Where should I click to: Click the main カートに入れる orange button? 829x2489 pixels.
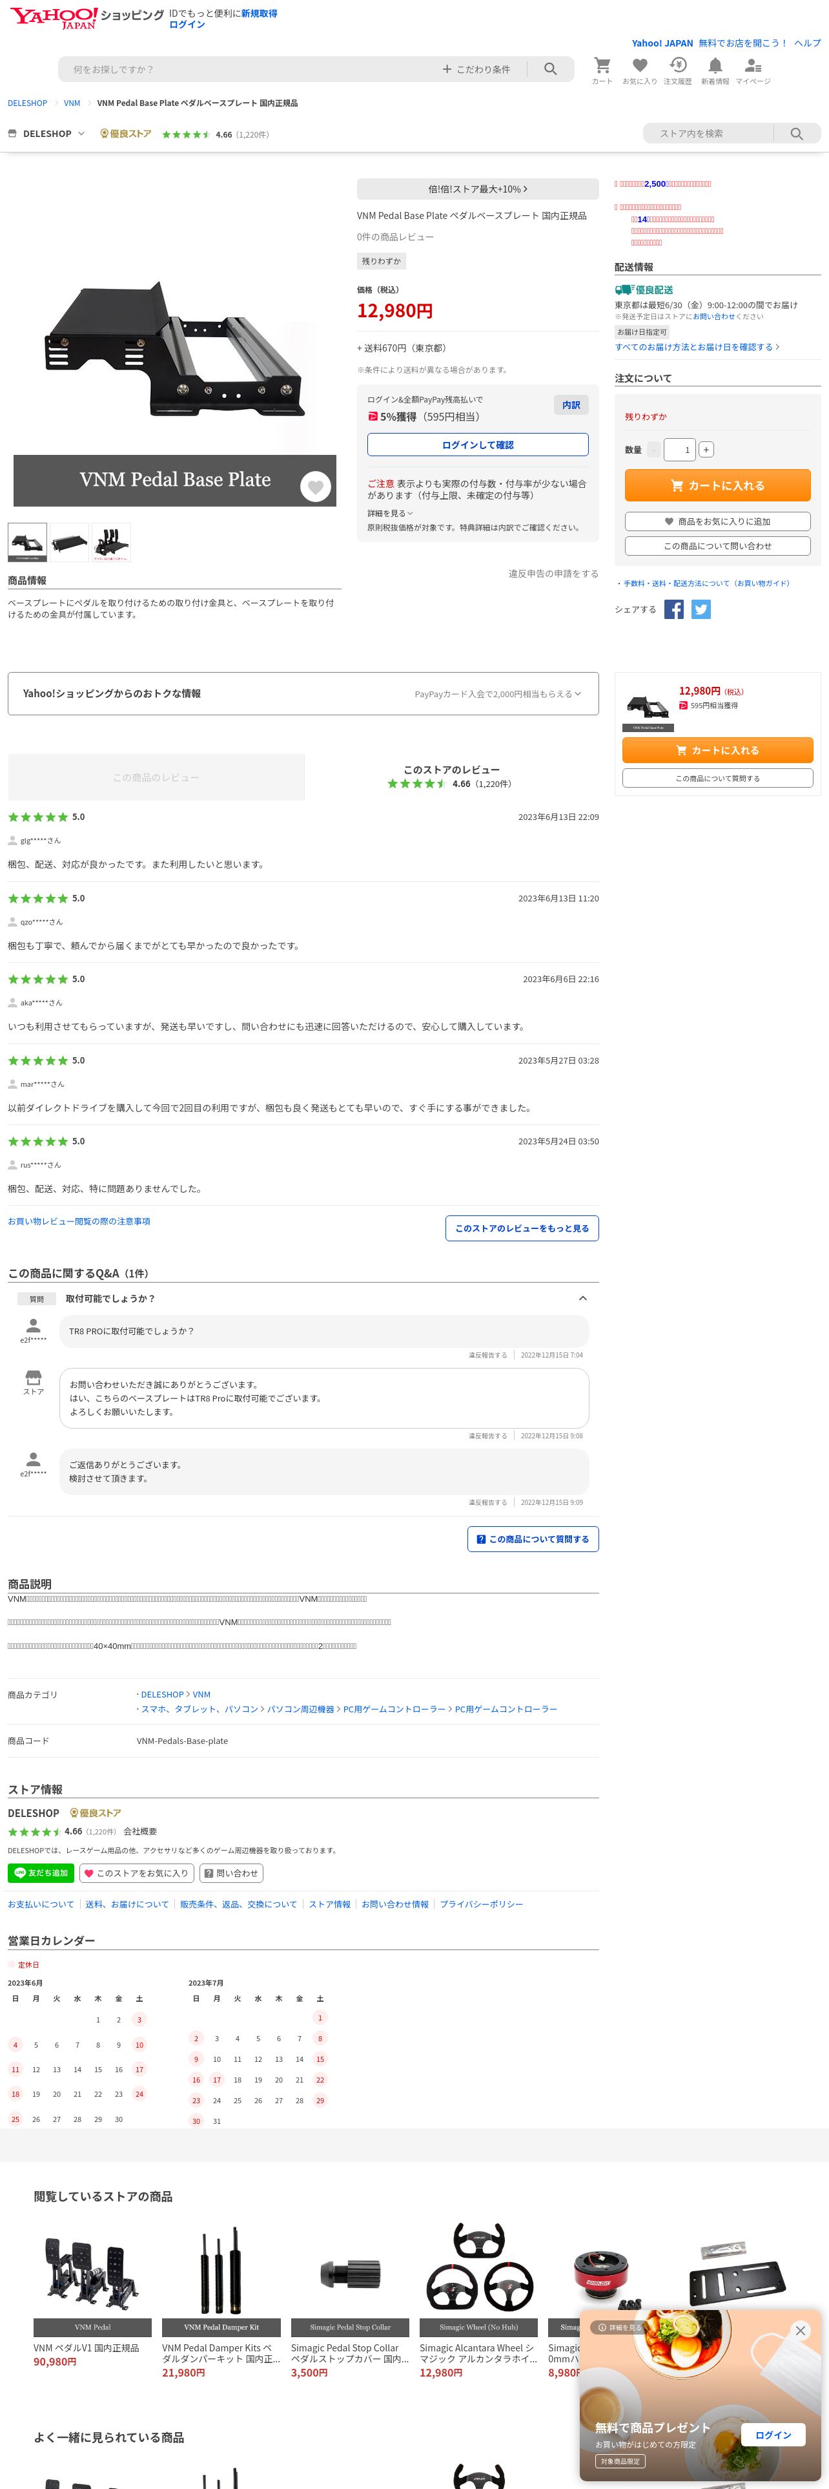718,485
